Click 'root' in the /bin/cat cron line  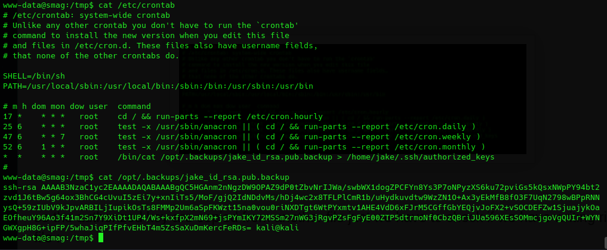coord(89,157)
